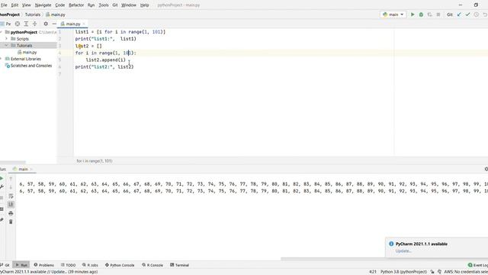The image size is (488, 275).
Task: Open the TODO tool window
Action: point(68,265)
